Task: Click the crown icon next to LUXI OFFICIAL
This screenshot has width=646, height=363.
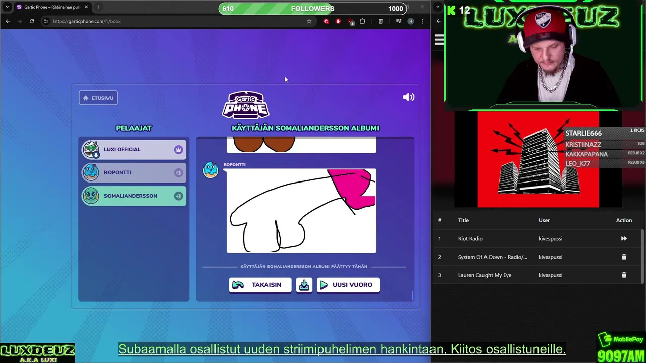Action: pyautogui.click(x=178, y=150)
